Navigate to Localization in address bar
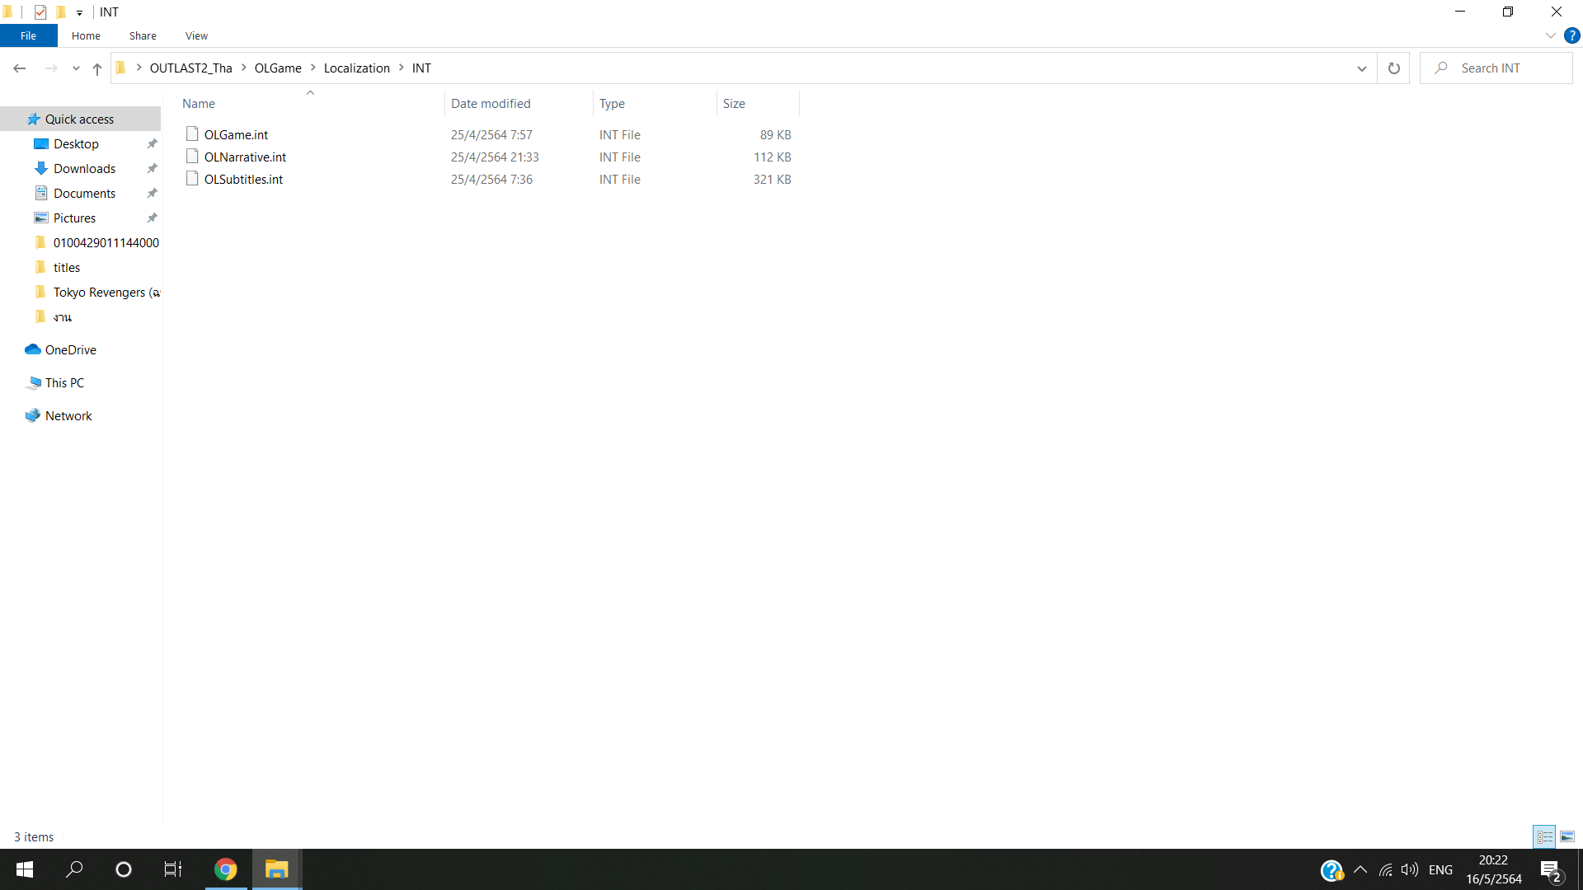The image size is (1583, 890). click(x=356, y=68)
